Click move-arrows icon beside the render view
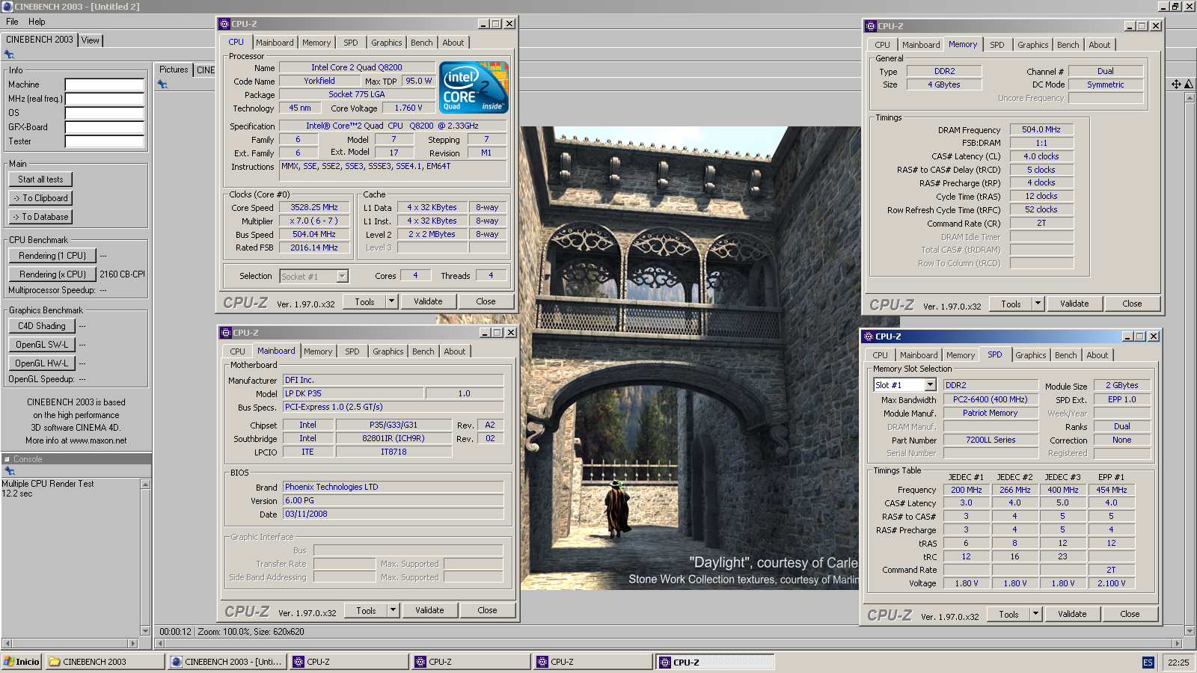Viewport: 1197px width, 673px height. coord(1176,84)
